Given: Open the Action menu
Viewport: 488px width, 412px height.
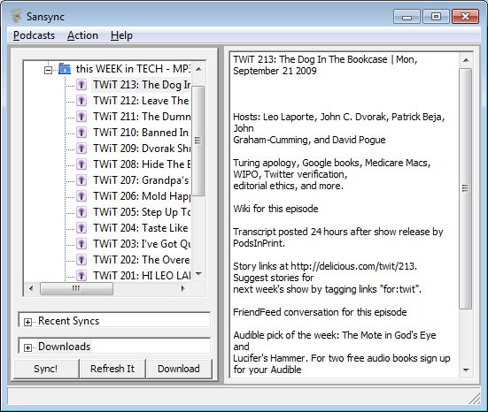Looking at the screenshot, I should tap(82, 35).
